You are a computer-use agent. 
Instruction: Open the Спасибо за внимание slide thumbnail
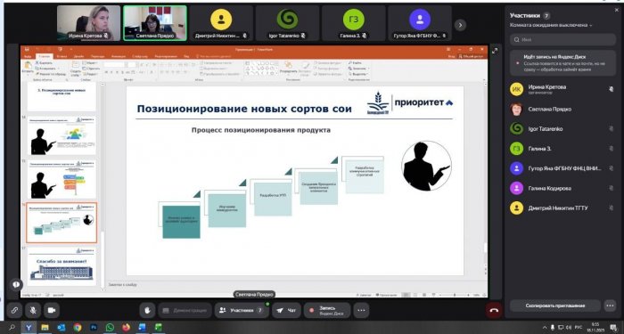tap(62, 265)
